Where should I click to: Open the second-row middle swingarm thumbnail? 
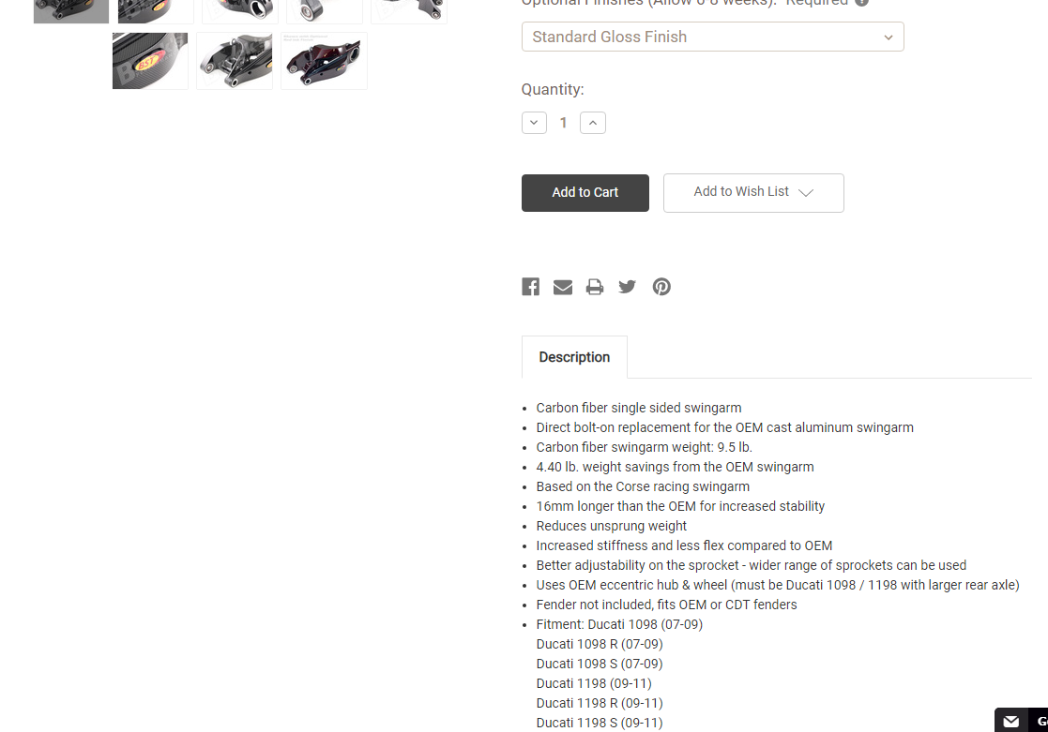click(235, 61)
